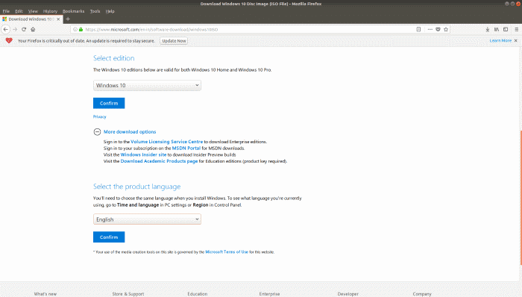This screenshot has width=522, height=297.
Task: Click the Education footer heading
Action: pos(198,294)
